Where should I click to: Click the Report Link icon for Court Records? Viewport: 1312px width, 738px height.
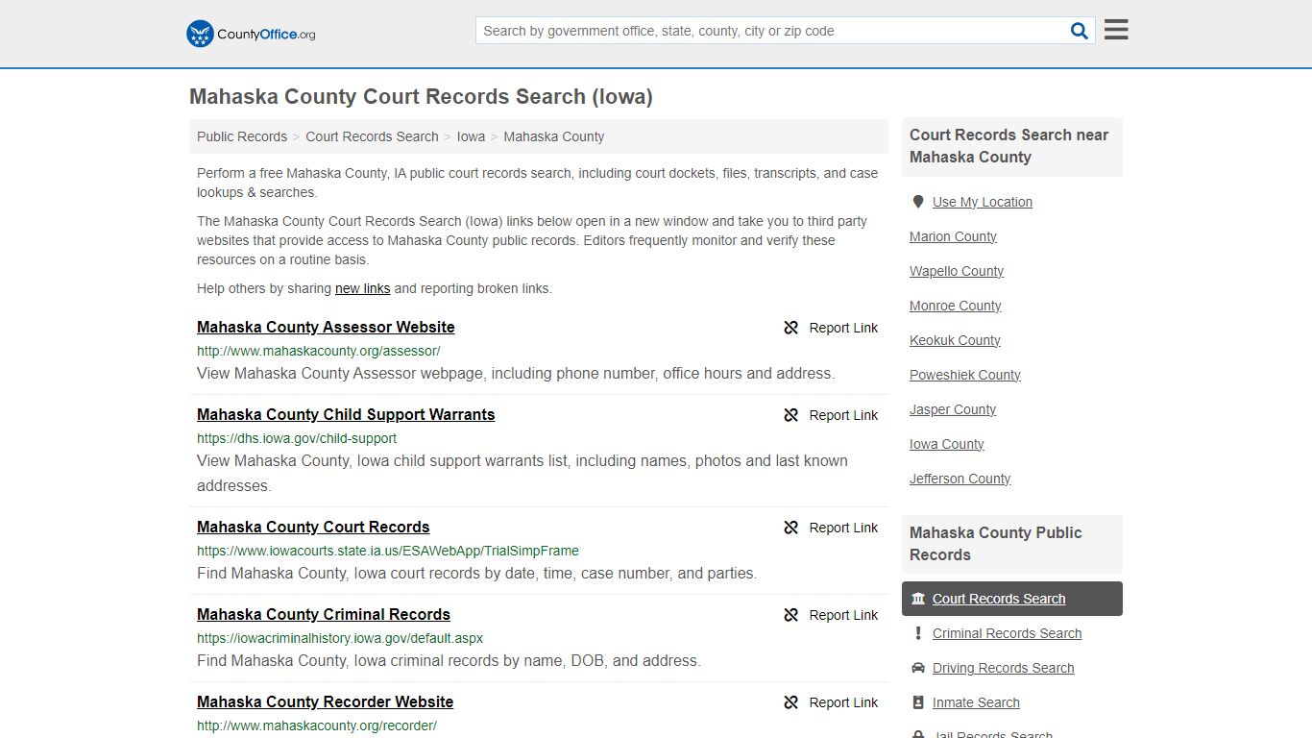(791, 528)
